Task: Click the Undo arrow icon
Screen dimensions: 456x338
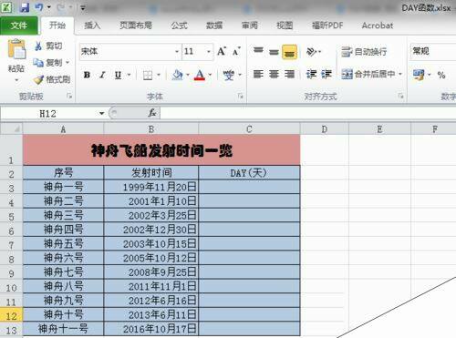Action: pos(39,7)
